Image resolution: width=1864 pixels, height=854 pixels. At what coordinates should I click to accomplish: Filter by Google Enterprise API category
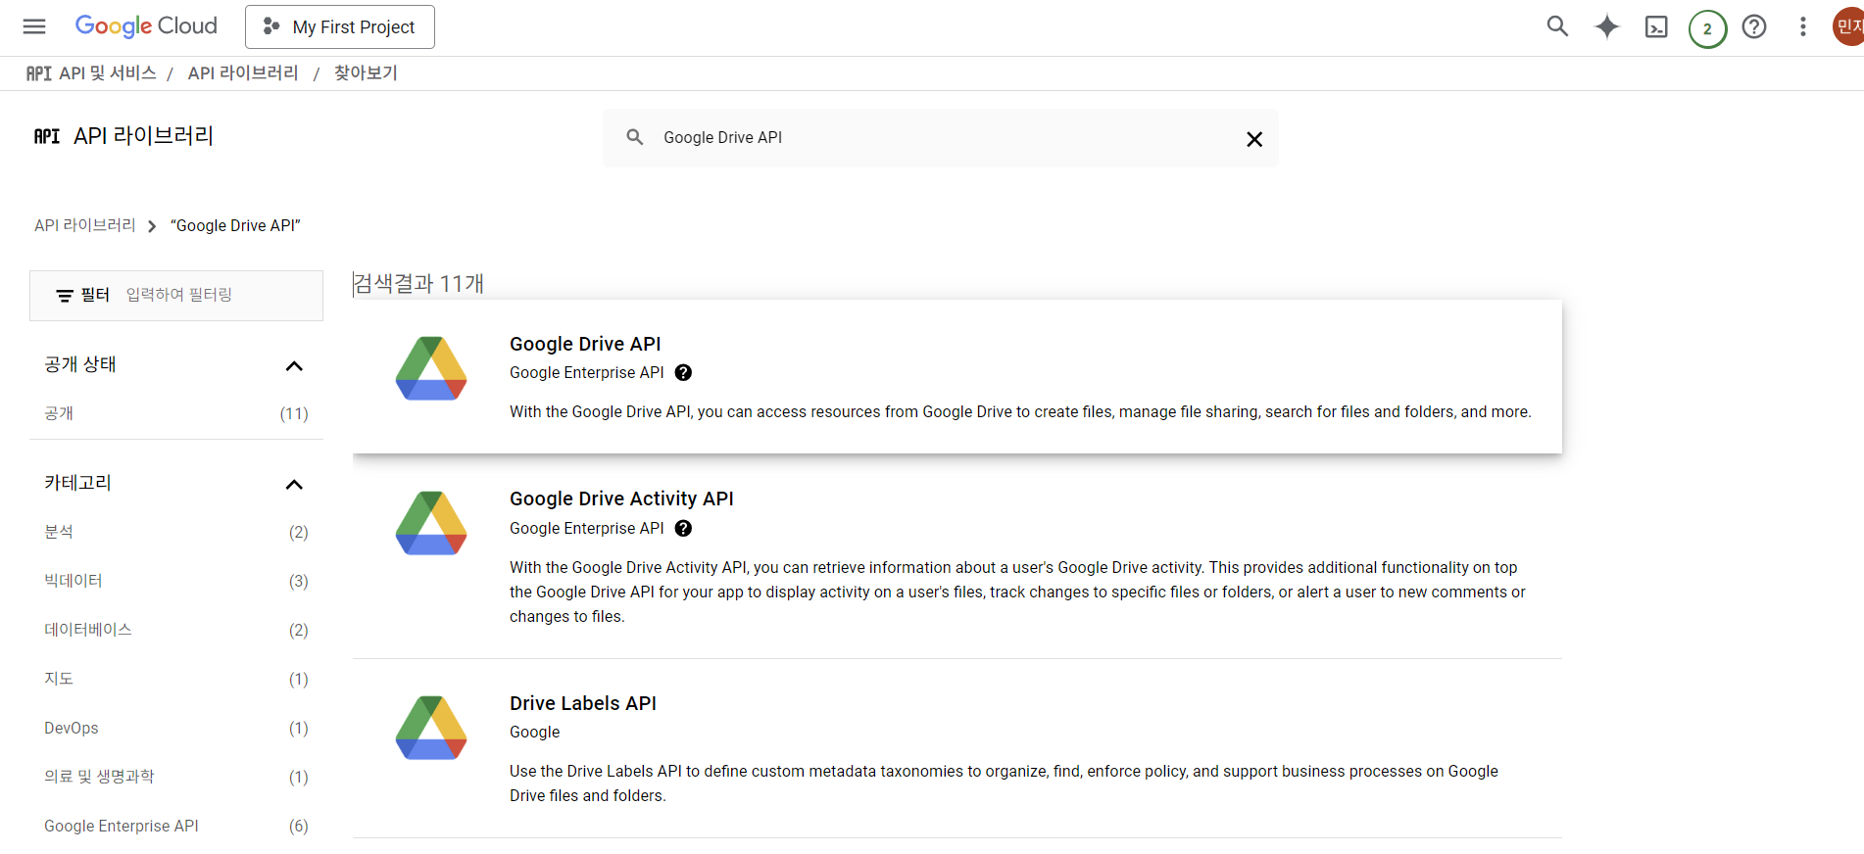coord(176,826)
